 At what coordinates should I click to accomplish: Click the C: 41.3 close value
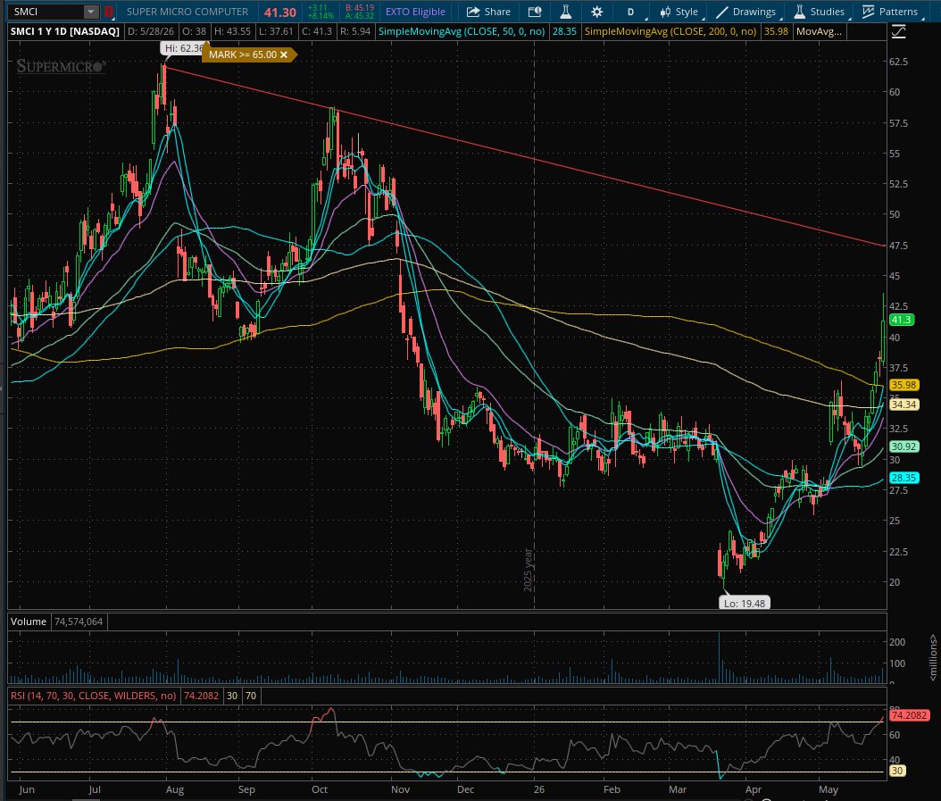click(316, 31)
